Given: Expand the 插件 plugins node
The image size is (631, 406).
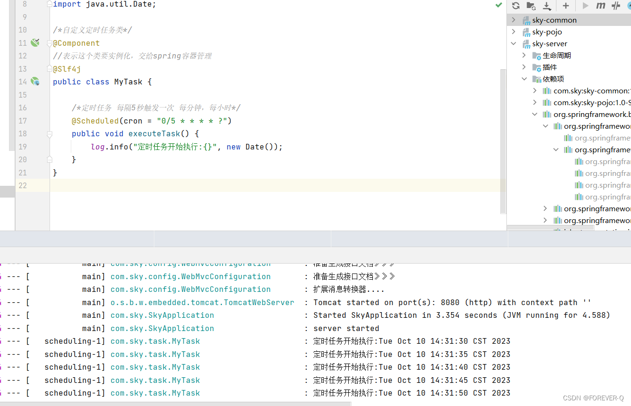Looking at the screenshot, I should click(x=524, y=67).
